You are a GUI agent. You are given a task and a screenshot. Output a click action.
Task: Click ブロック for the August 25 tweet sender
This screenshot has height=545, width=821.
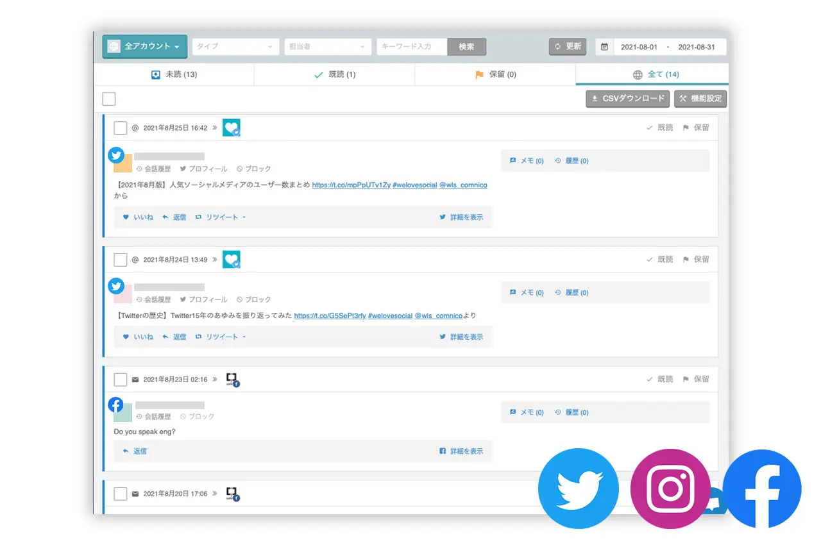(x=254, y=169)
